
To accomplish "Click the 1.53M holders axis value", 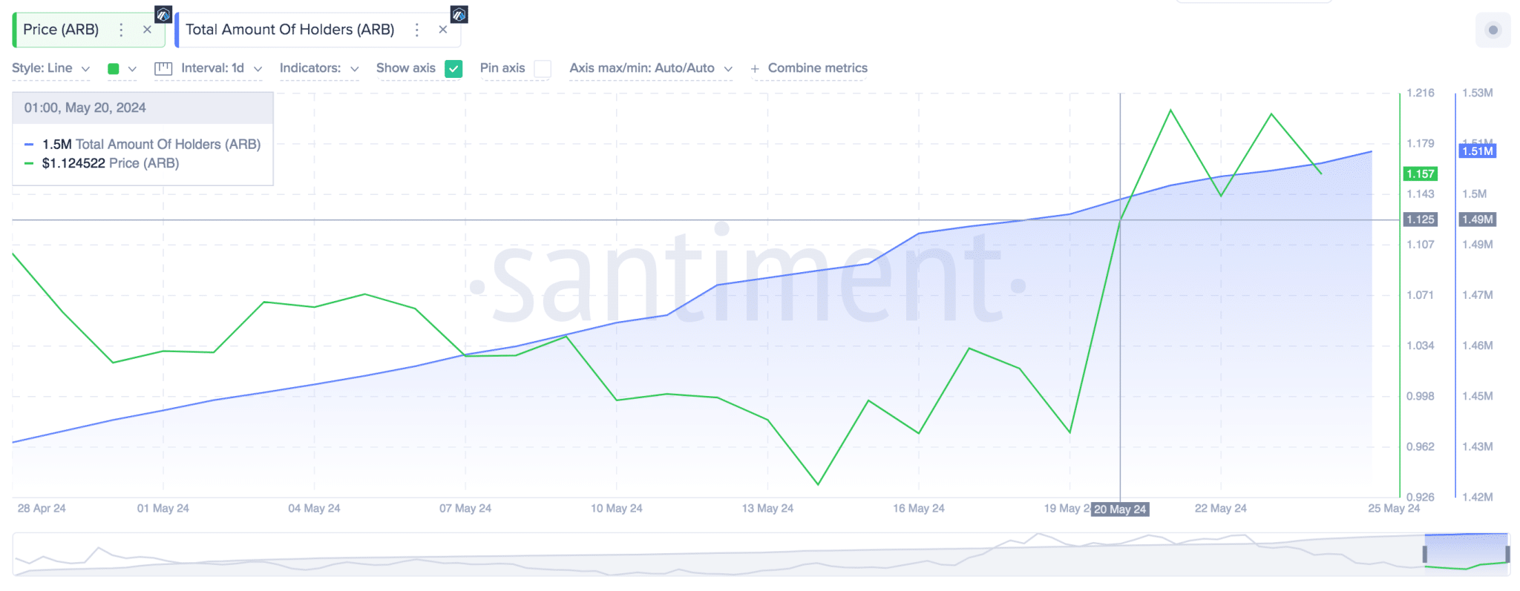I will tap(1477, 93).
